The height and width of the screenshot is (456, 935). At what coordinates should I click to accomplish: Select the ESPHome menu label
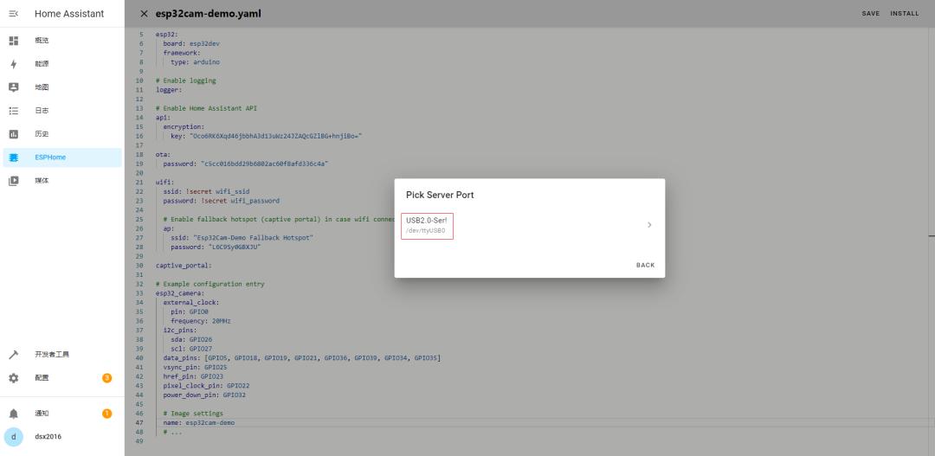50,157
